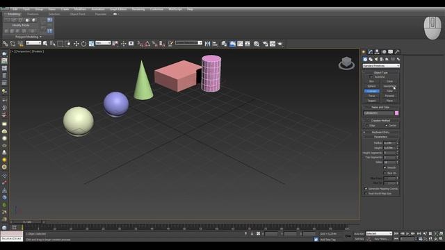Screen dimensions: 445x250
Task: Toggle the Percent Snap icon
Action: point(154,43)
